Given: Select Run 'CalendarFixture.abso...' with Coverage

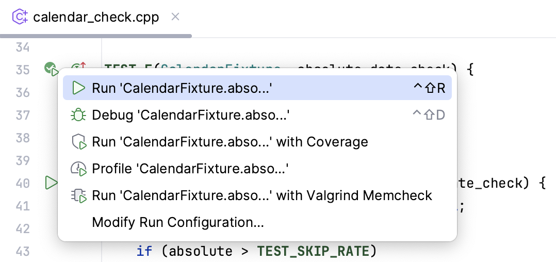Looking at the screenshot, I should [x=230, y=142].
